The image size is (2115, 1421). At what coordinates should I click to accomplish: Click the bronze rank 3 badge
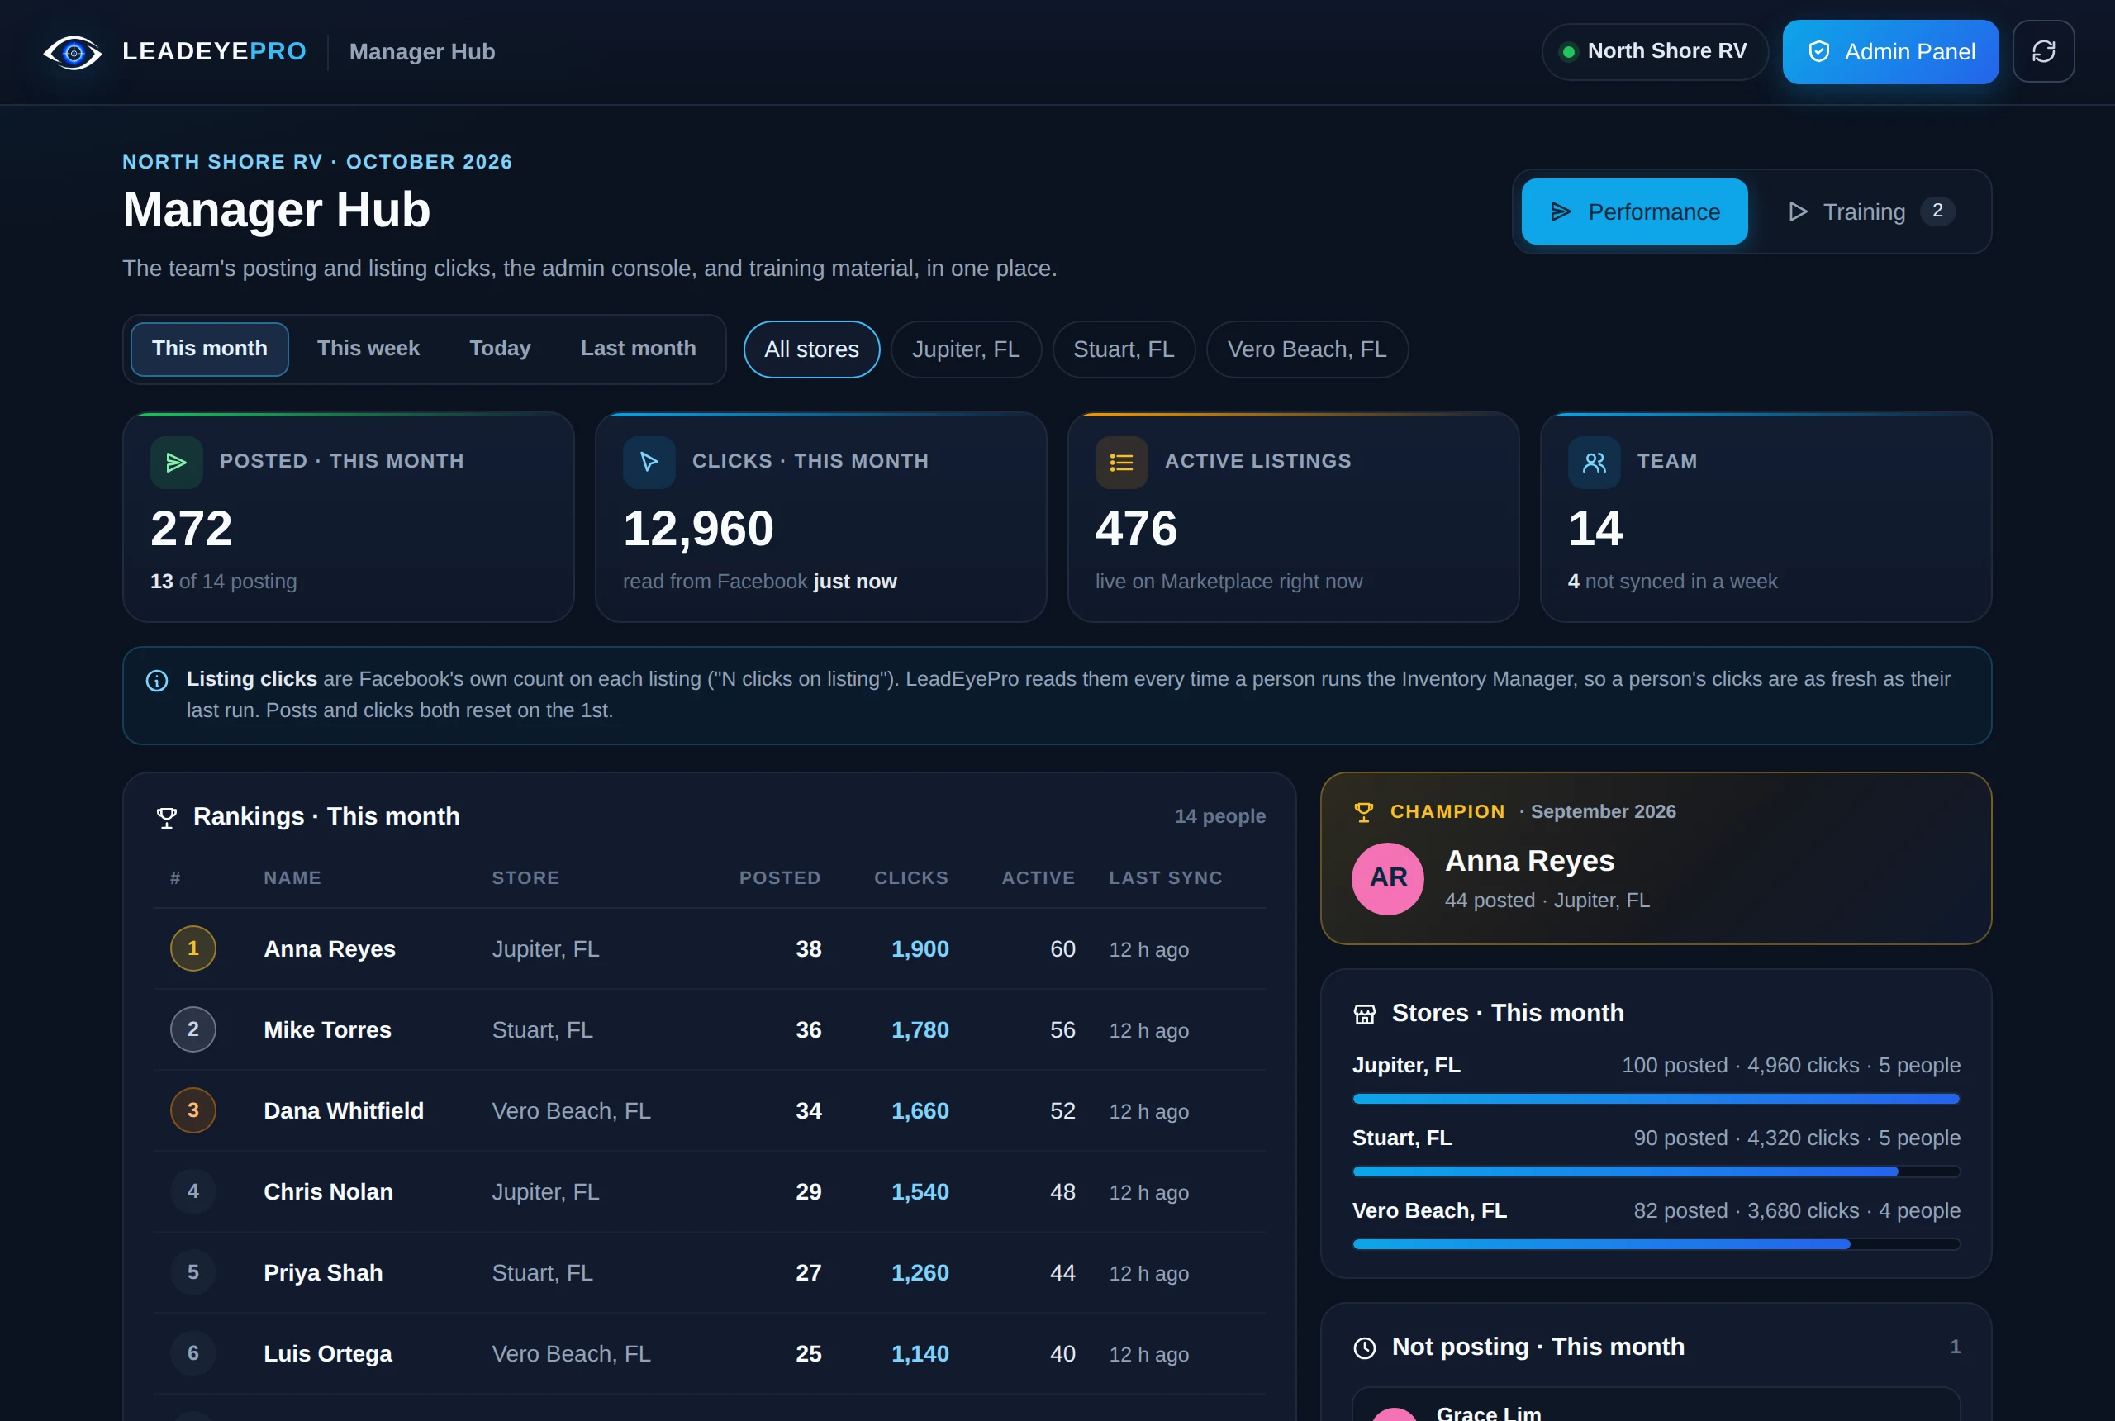[x=193, y=1110]
